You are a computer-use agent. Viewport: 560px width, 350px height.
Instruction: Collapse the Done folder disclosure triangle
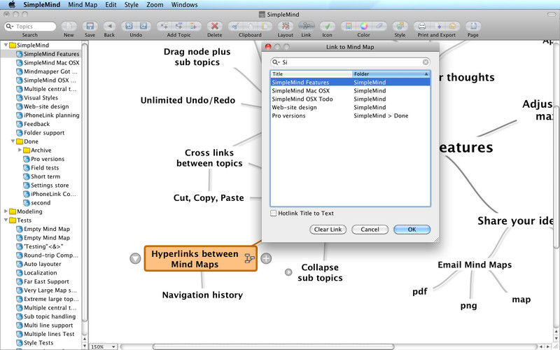(13, 141)
